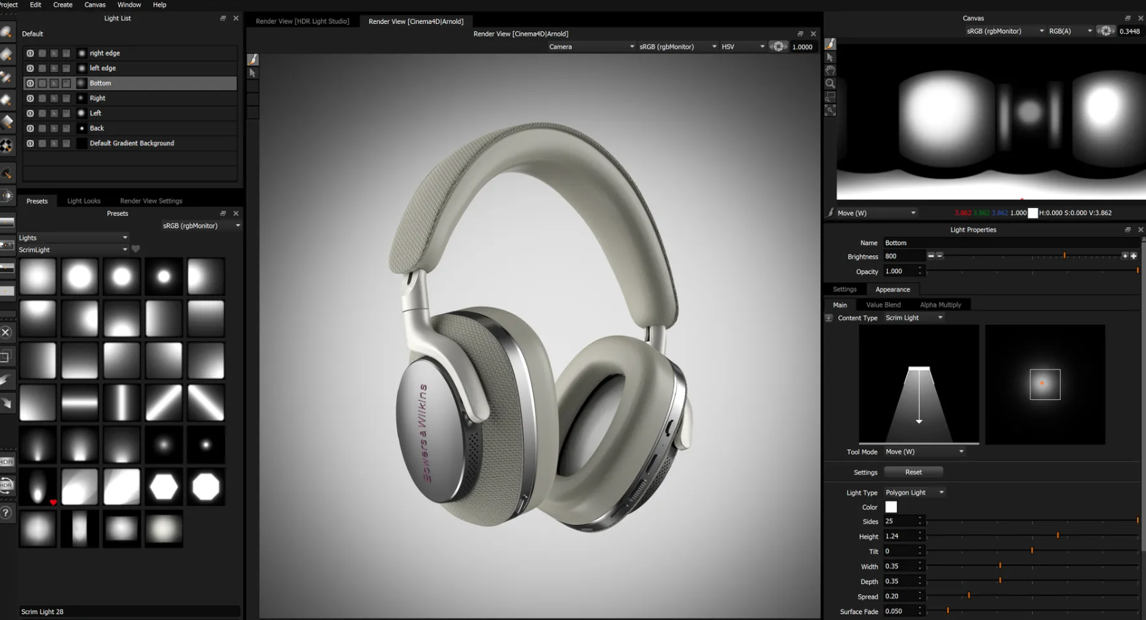Open the Content Type Scrim Light dropdown
The width and height of the screenshot is (1146, 620).
point(913,318)
